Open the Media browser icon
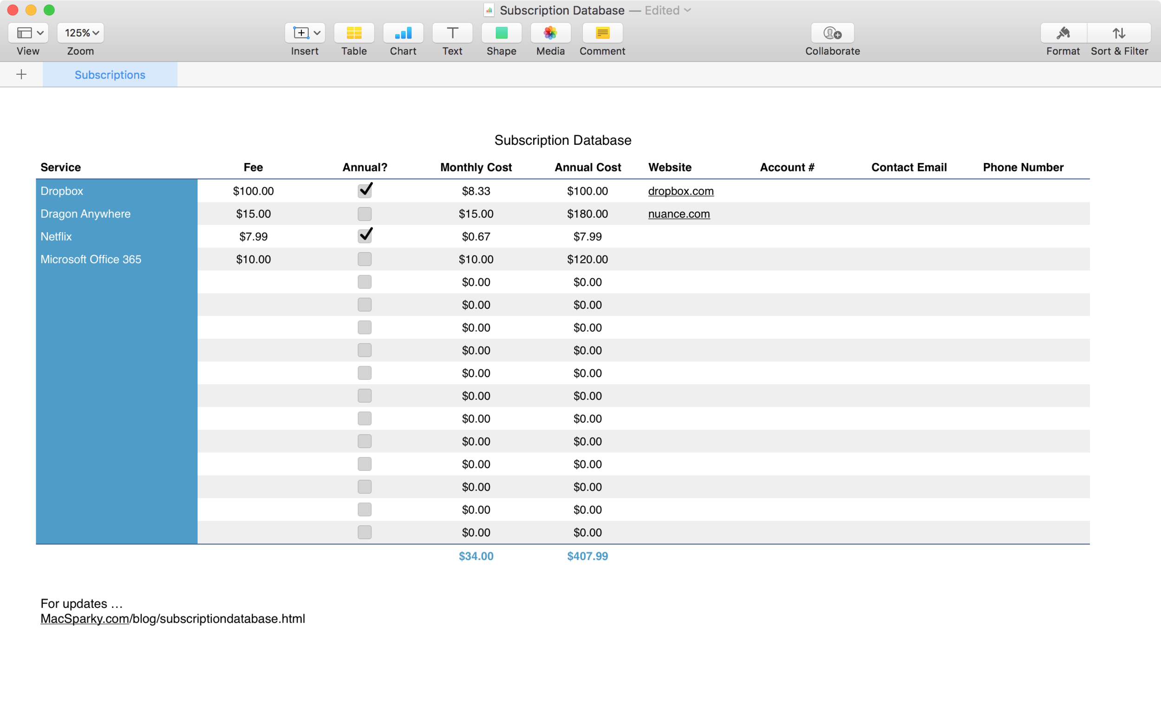Viewport: 1161px width, 703px height. (x=550, y=33)
